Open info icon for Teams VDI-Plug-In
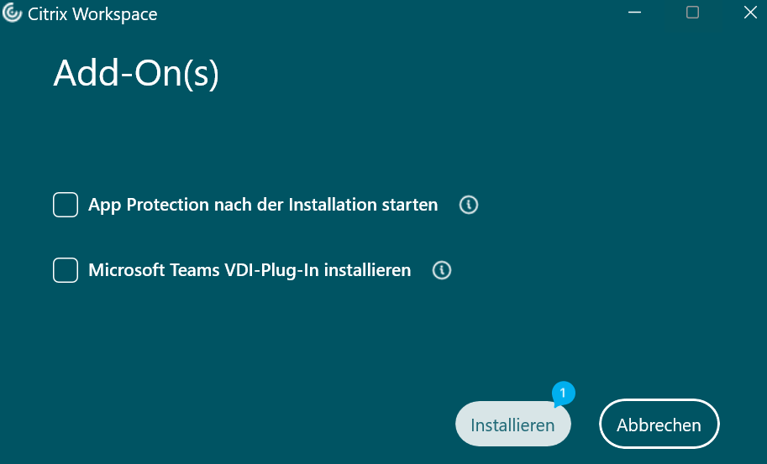This screenshot has width=767, height=464. point(442,270)
